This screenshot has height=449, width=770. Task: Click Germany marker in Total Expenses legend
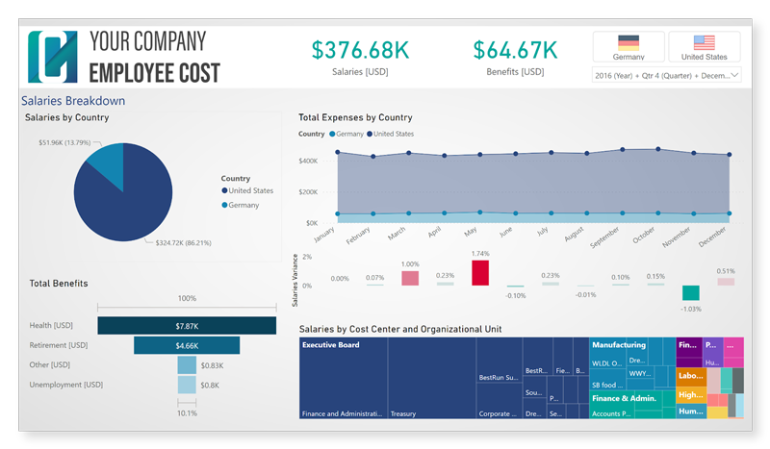click(332, 135)
